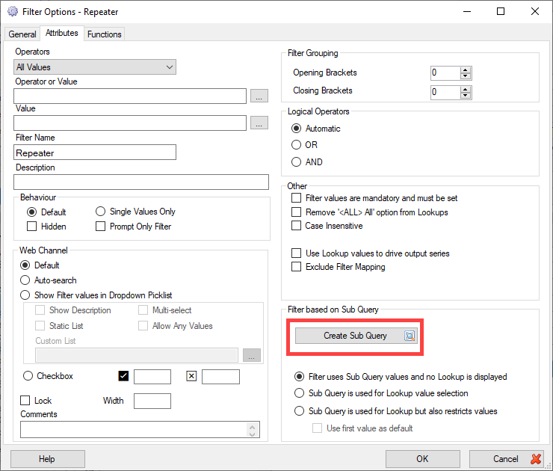Click the crossed box image next to Checkbox option
Viewport: 553px width, 471px height.
191,376
